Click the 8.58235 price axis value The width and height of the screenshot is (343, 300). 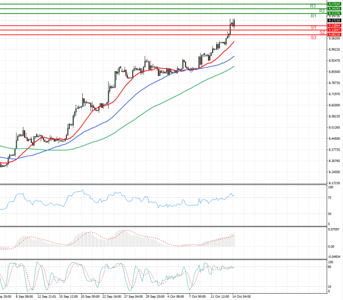[x=334, y=116]
